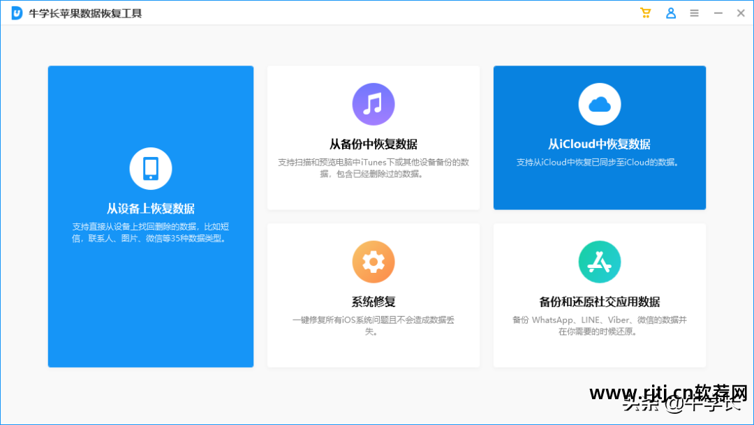Minimize the application window
Image resolution: width=754 pixels, height=425 pixels.
tap(718, 13)
